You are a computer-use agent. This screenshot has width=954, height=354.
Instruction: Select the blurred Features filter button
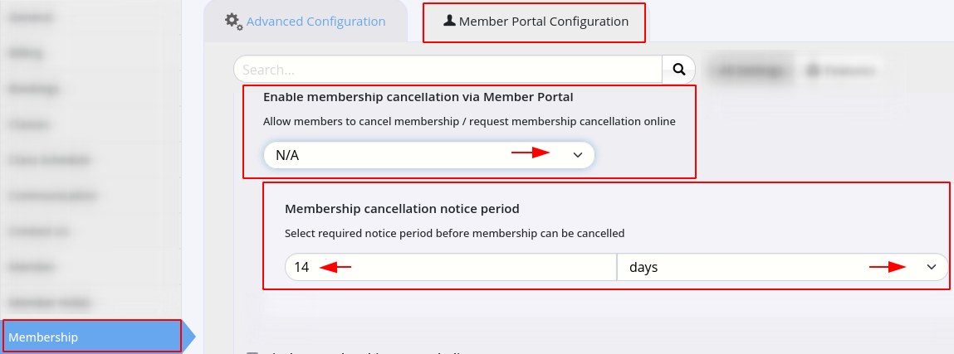840,70
